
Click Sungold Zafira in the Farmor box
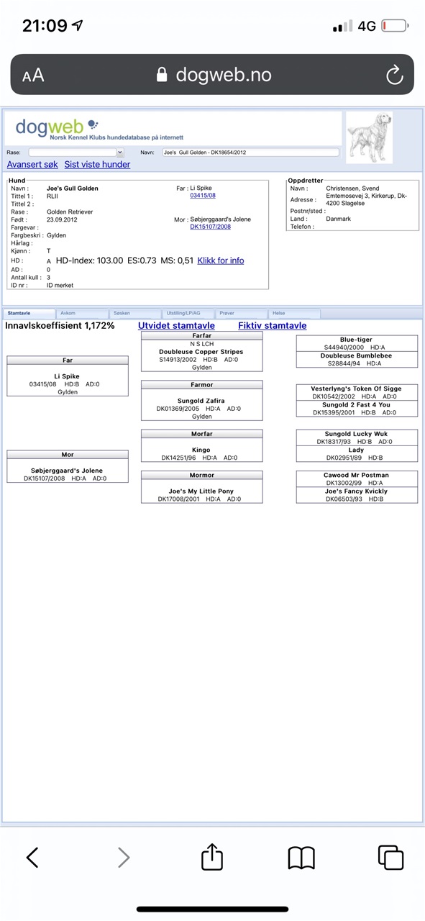tap(201, 401)
